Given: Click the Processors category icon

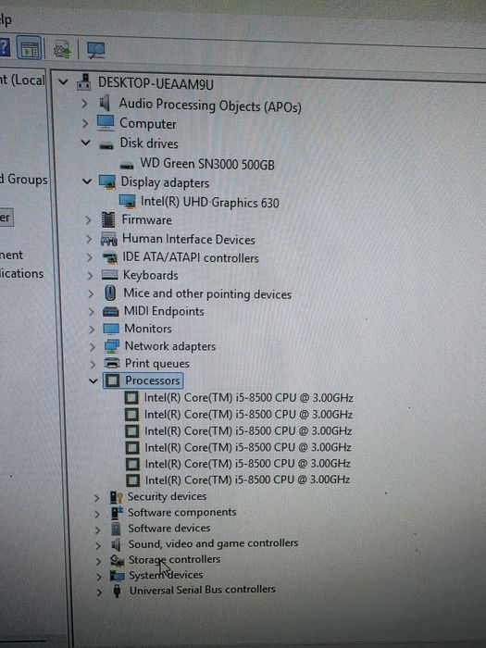Looking at the screenshot, I should pos(112,380).
